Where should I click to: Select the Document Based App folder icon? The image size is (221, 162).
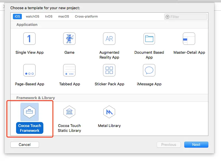pos(149,38)
